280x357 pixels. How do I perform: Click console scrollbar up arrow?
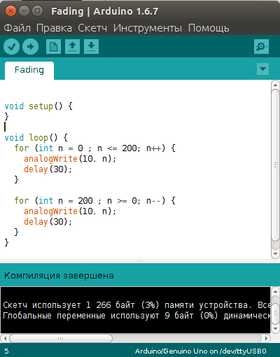tap(275, 291)
